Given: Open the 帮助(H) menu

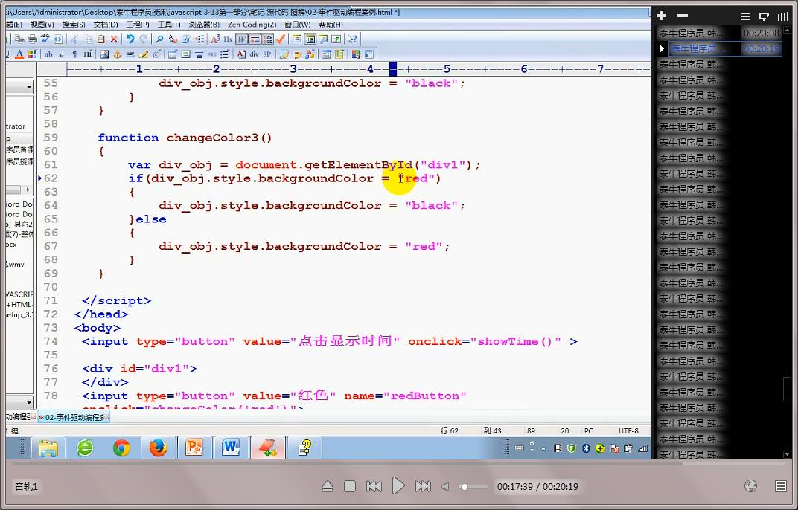Looking at the screenshot, I should (331, 25).
